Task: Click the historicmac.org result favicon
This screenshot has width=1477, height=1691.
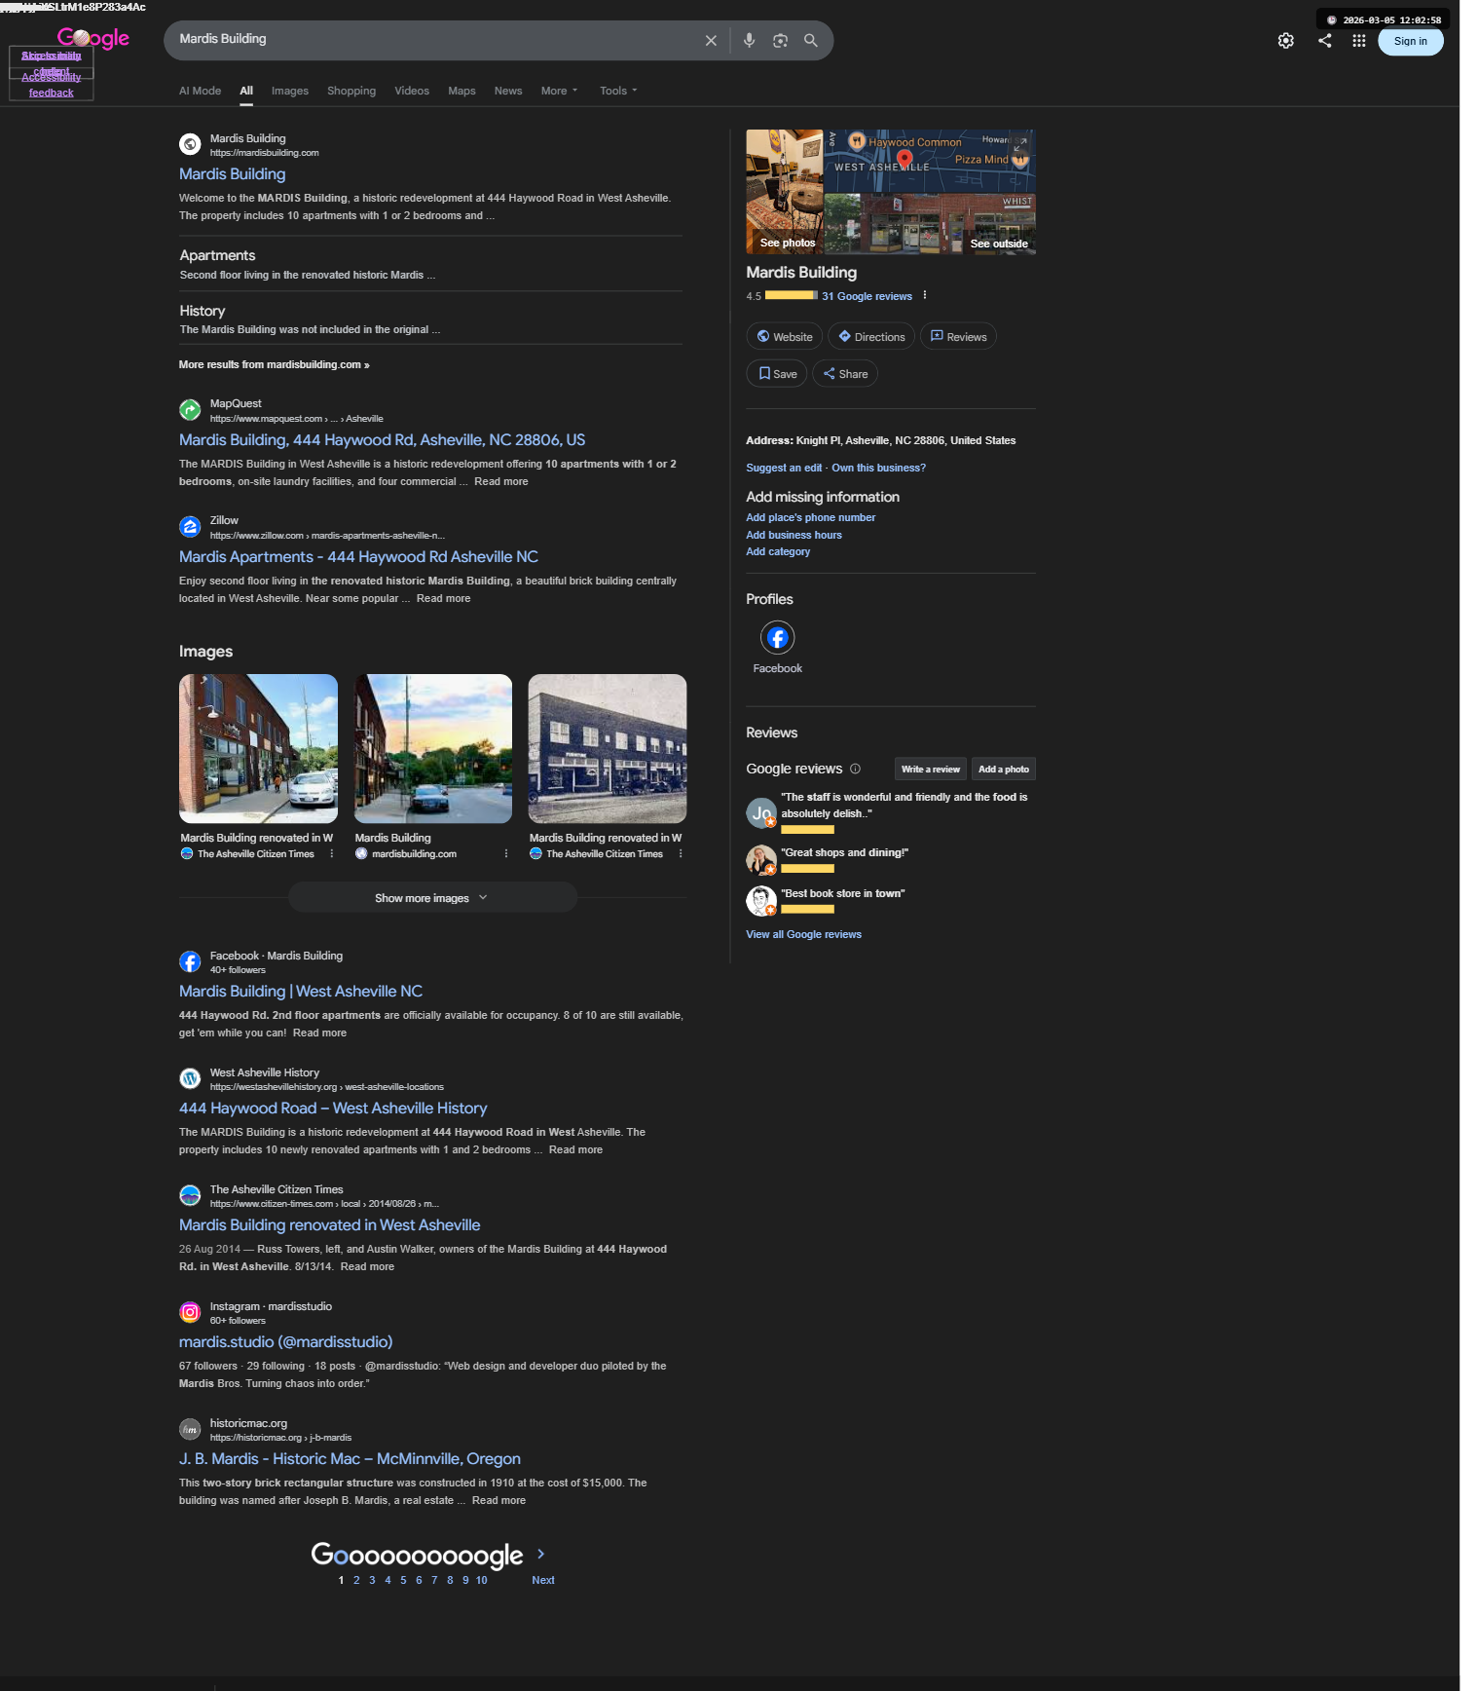Action: point(190,1430)
